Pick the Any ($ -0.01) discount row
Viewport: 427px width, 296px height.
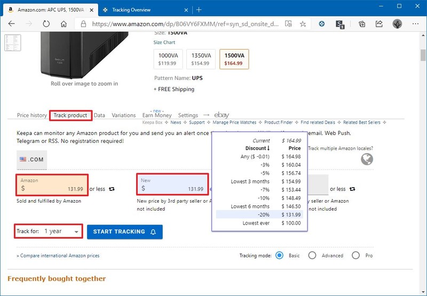pyautogui.click(x=259, y=156)
